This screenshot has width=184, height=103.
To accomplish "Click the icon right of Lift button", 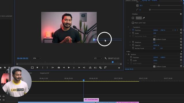I will click(x=95, y=68).
